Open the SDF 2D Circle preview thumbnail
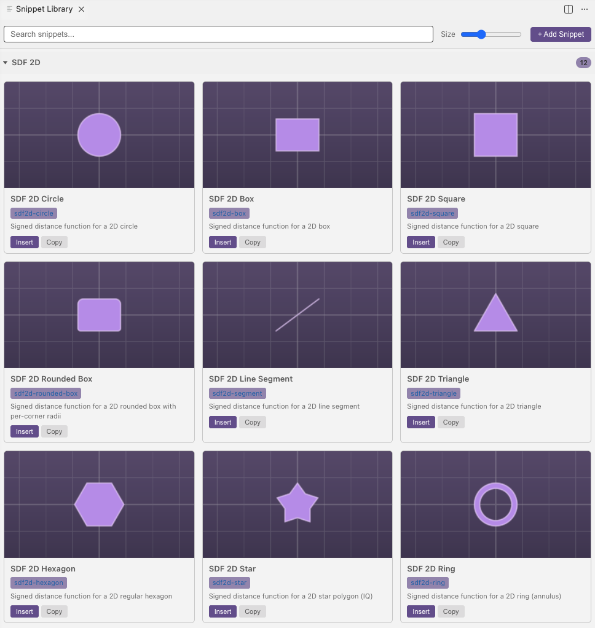595x628 pixels. [x=100, y=135]
